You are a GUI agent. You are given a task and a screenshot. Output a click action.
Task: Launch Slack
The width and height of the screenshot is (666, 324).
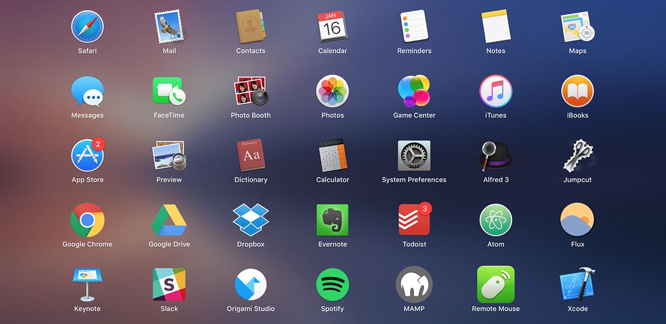pos(169,284)
